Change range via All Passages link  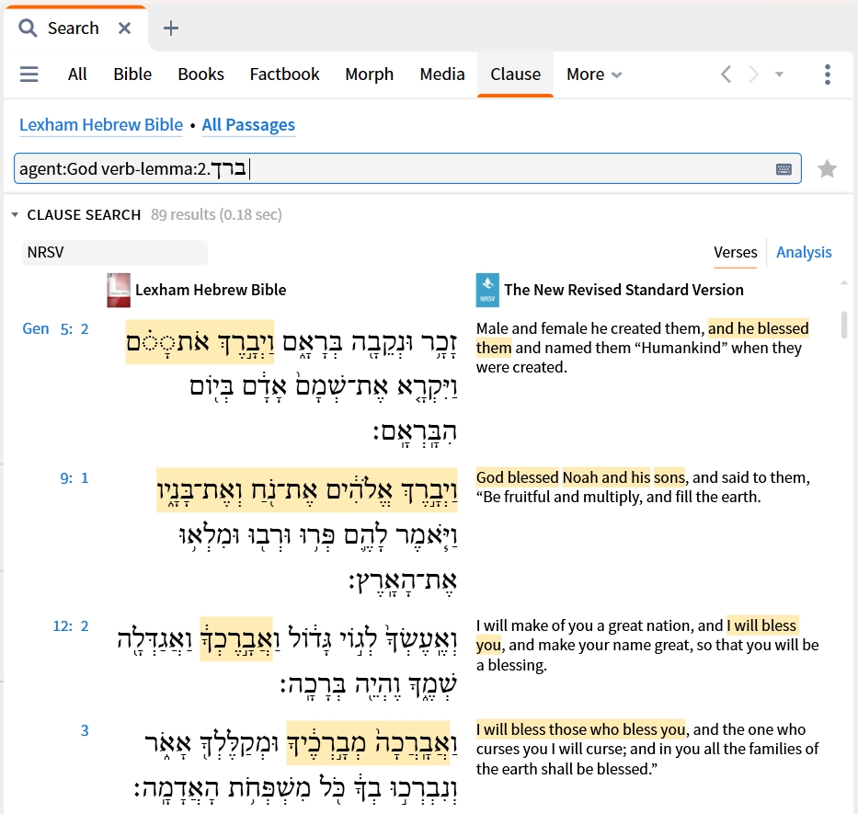[248, 125]
